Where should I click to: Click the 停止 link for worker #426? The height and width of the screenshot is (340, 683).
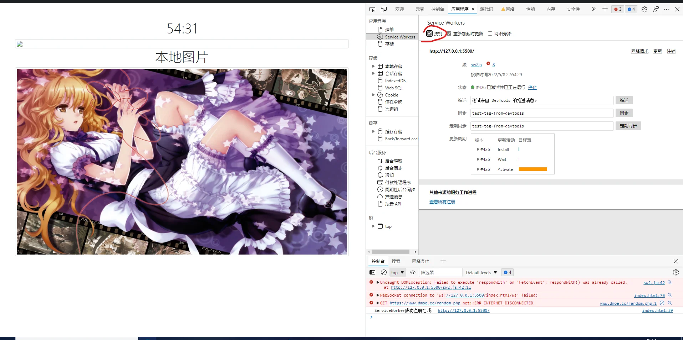532,88
